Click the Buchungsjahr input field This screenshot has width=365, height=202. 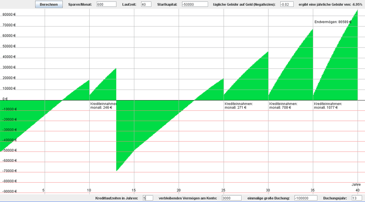pyautogui.click(x=357, y=198)
